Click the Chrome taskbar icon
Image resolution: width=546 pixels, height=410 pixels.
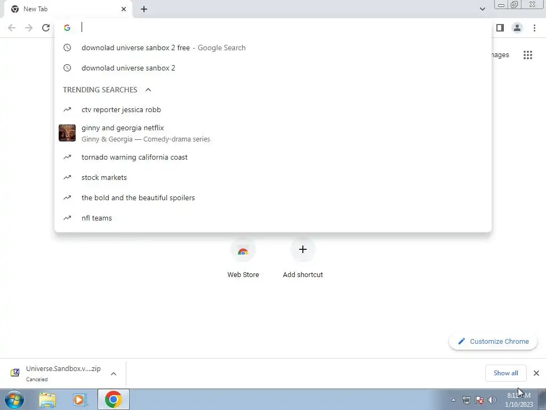pos(113,399)
